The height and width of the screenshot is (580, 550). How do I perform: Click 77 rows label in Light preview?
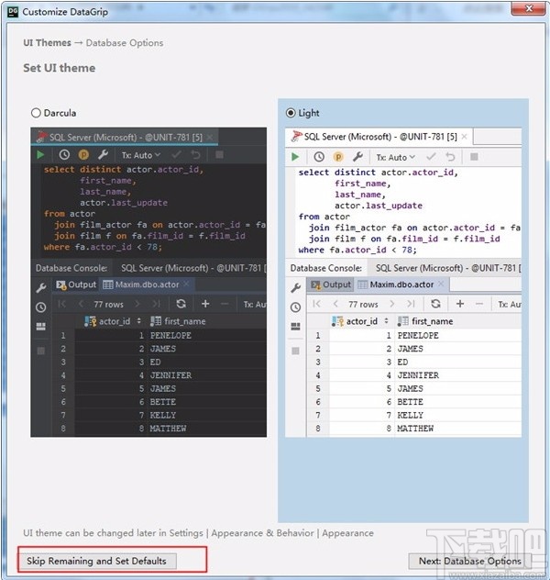pyautogui.click(x=363, y=305)
